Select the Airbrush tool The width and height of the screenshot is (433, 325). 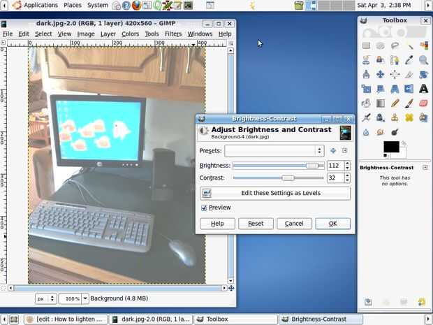coord(366,117)
